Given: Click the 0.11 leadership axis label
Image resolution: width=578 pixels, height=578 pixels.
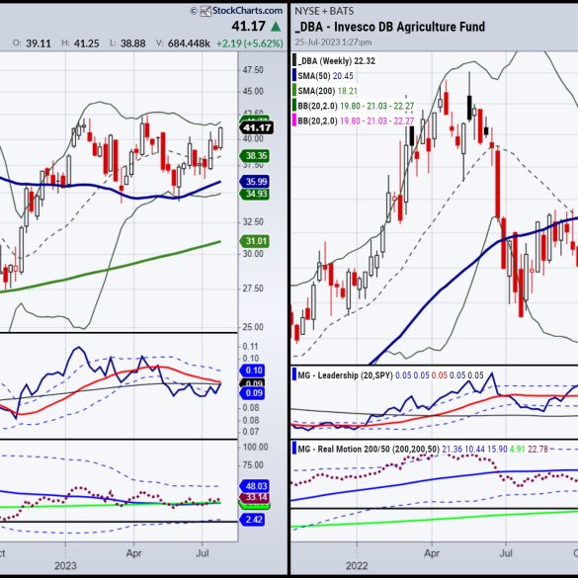Looking at the screenshot, I should coord(251,347).
